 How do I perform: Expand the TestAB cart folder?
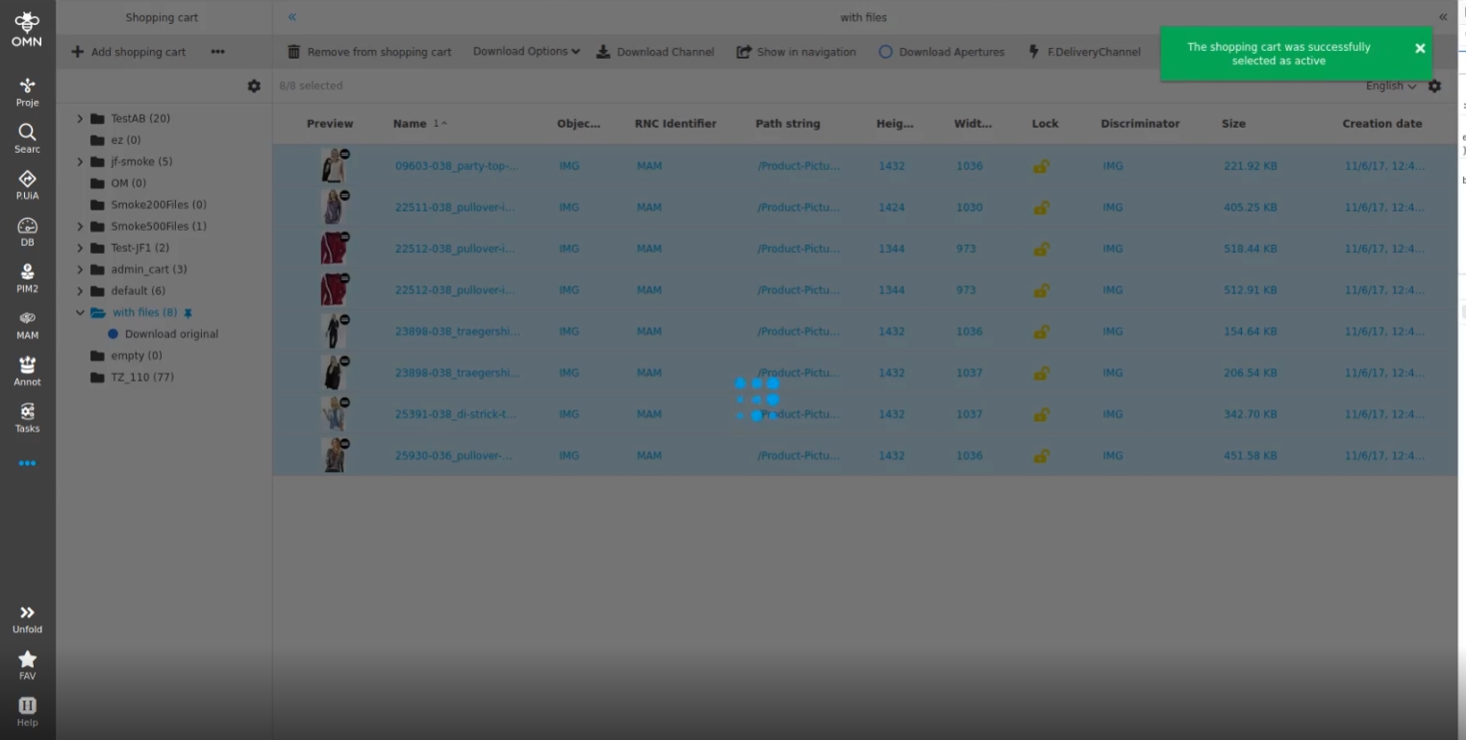80,119
